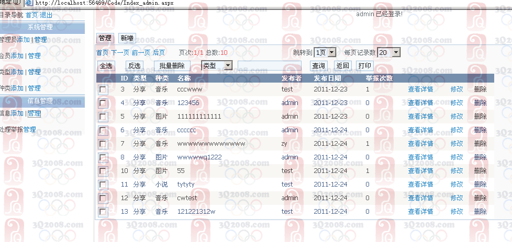
Task: View details (查看详情) for cccwww row
Action: [420, 89]
